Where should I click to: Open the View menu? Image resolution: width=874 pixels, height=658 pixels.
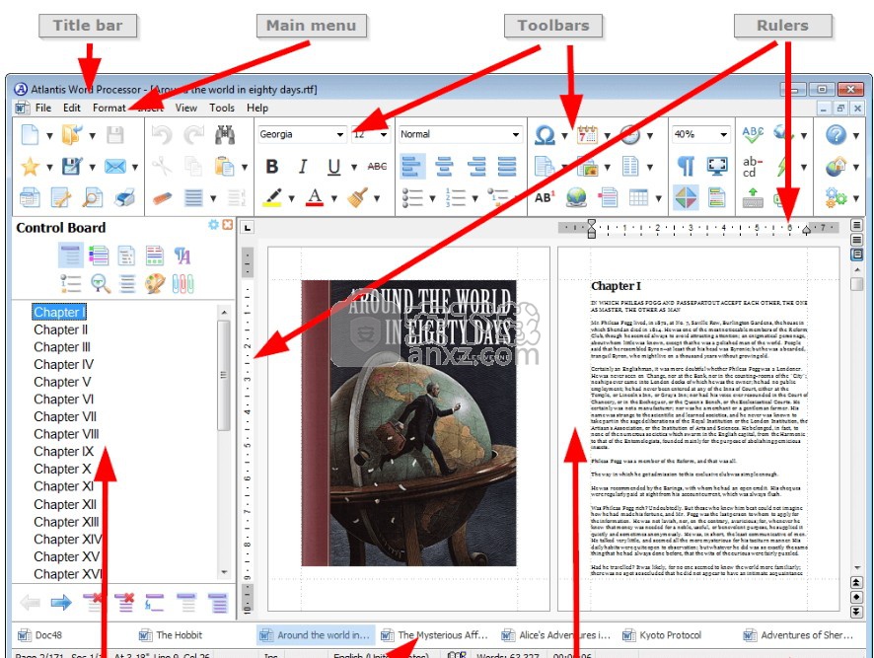185,108
